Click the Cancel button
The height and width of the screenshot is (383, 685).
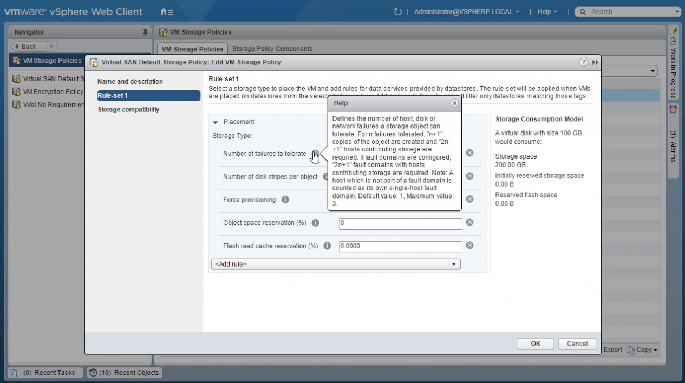(577, 344)
